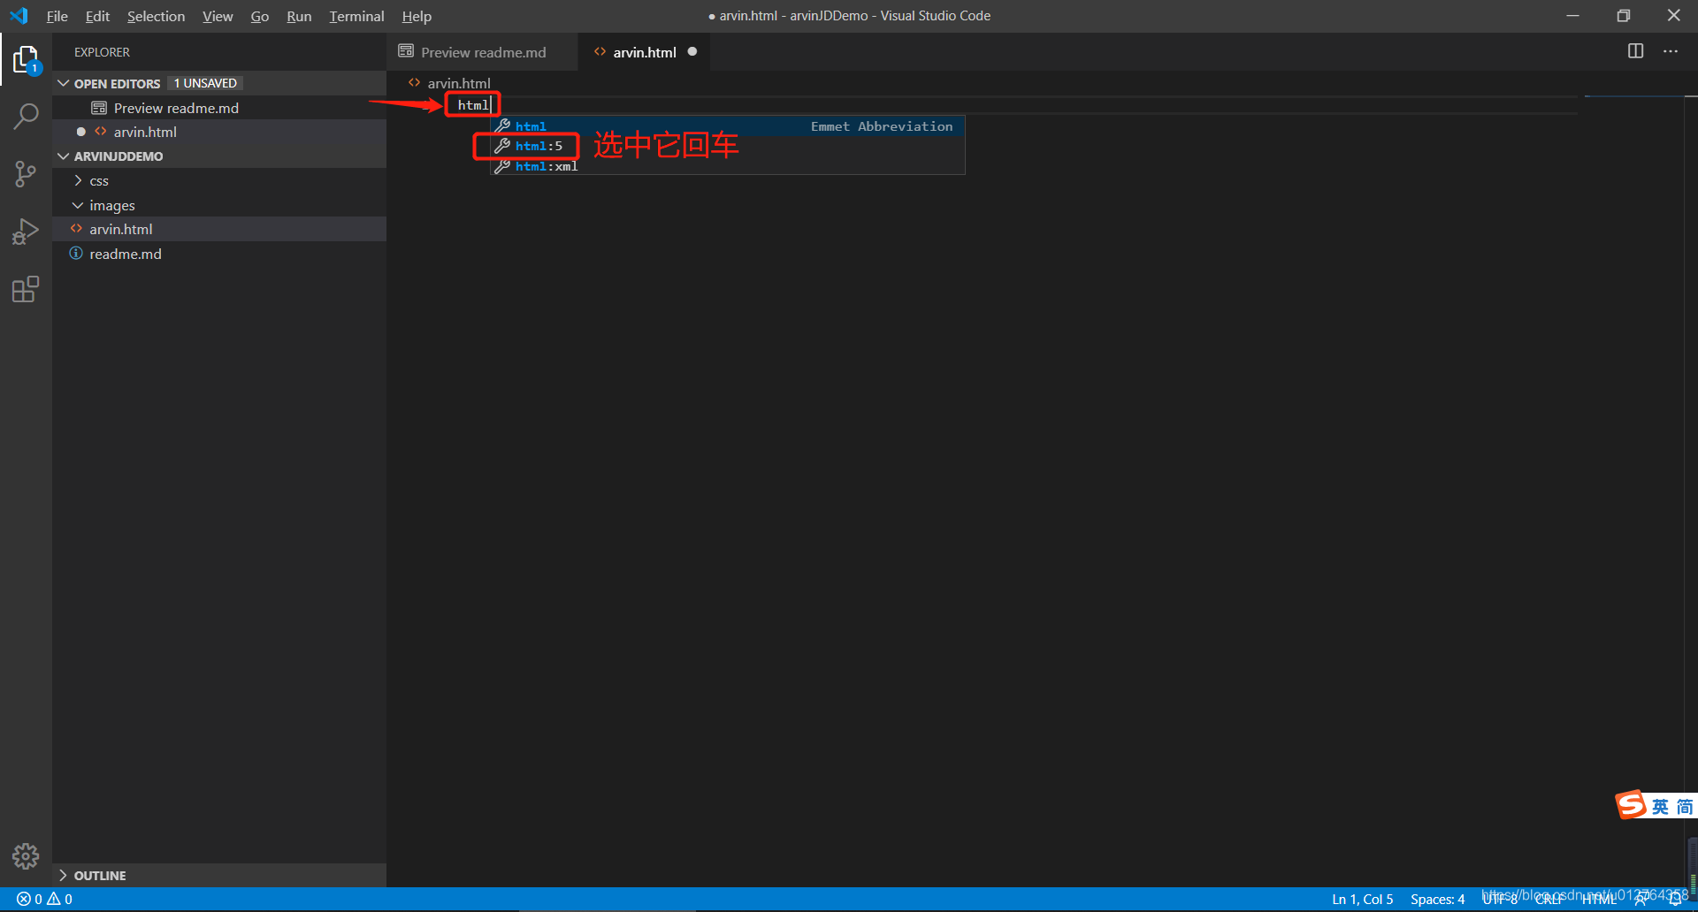This screenshot has height=912, width=1698.
Task: Click the UTF-8 encoding indicator
Action: (x=1500, y=899)
